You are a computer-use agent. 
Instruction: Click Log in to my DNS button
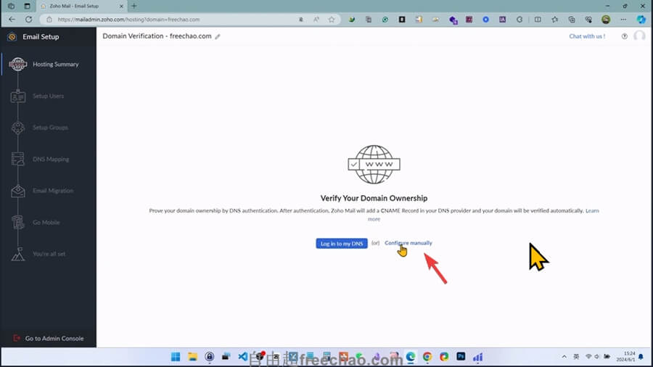click(342, 244)
